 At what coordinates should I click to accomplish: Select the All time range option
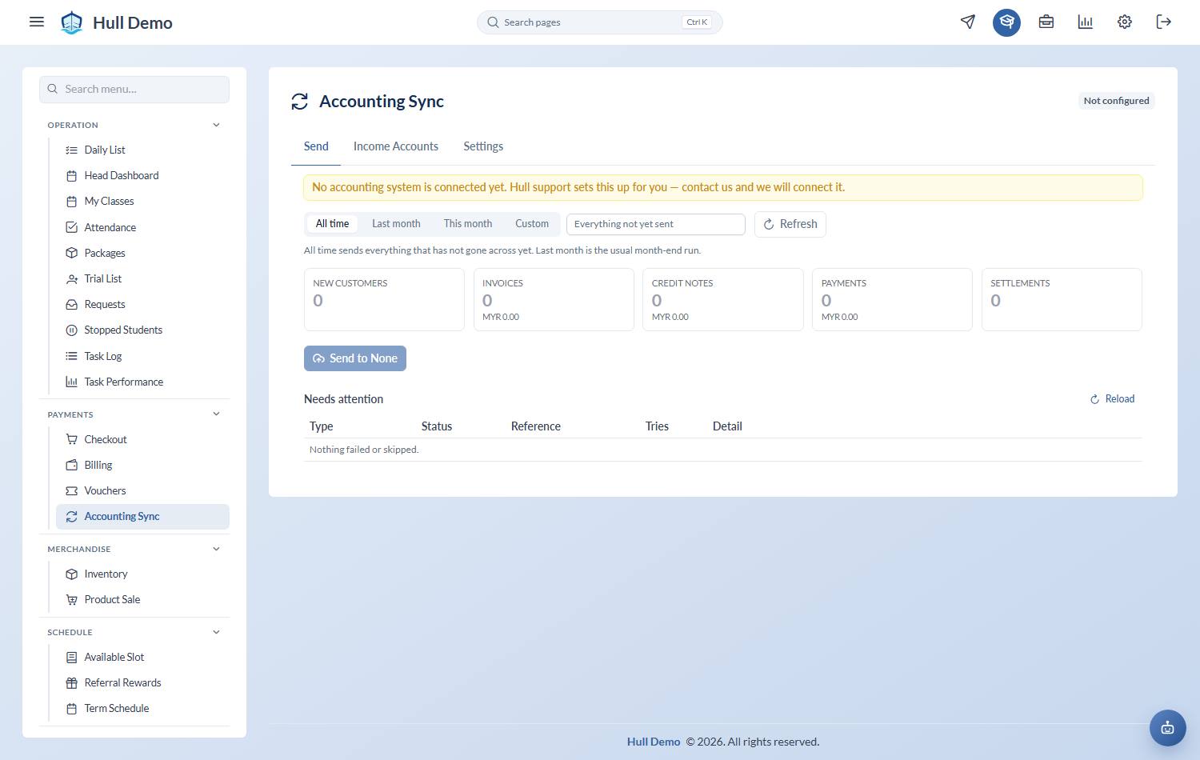pyautogui.click(x=332, y=224)
